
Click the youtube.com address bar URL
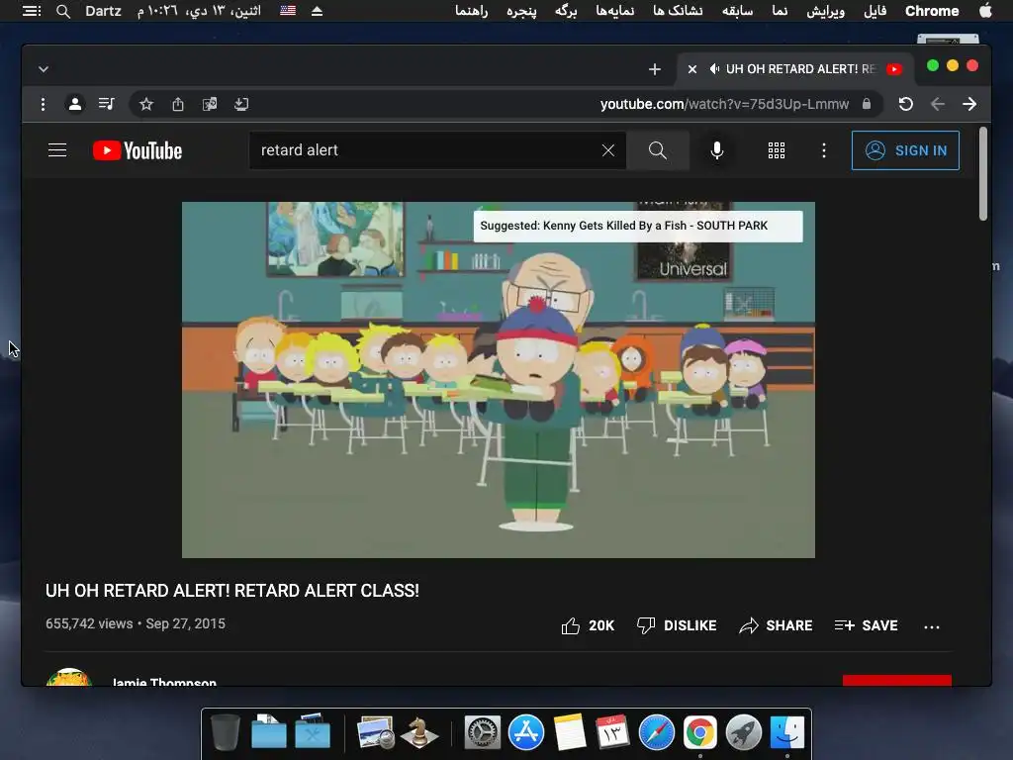pos(724,104)
